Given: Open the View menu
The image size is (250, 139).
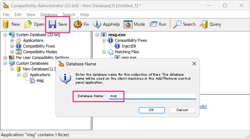Looking at the screenshot, I should tap(31, 15).
